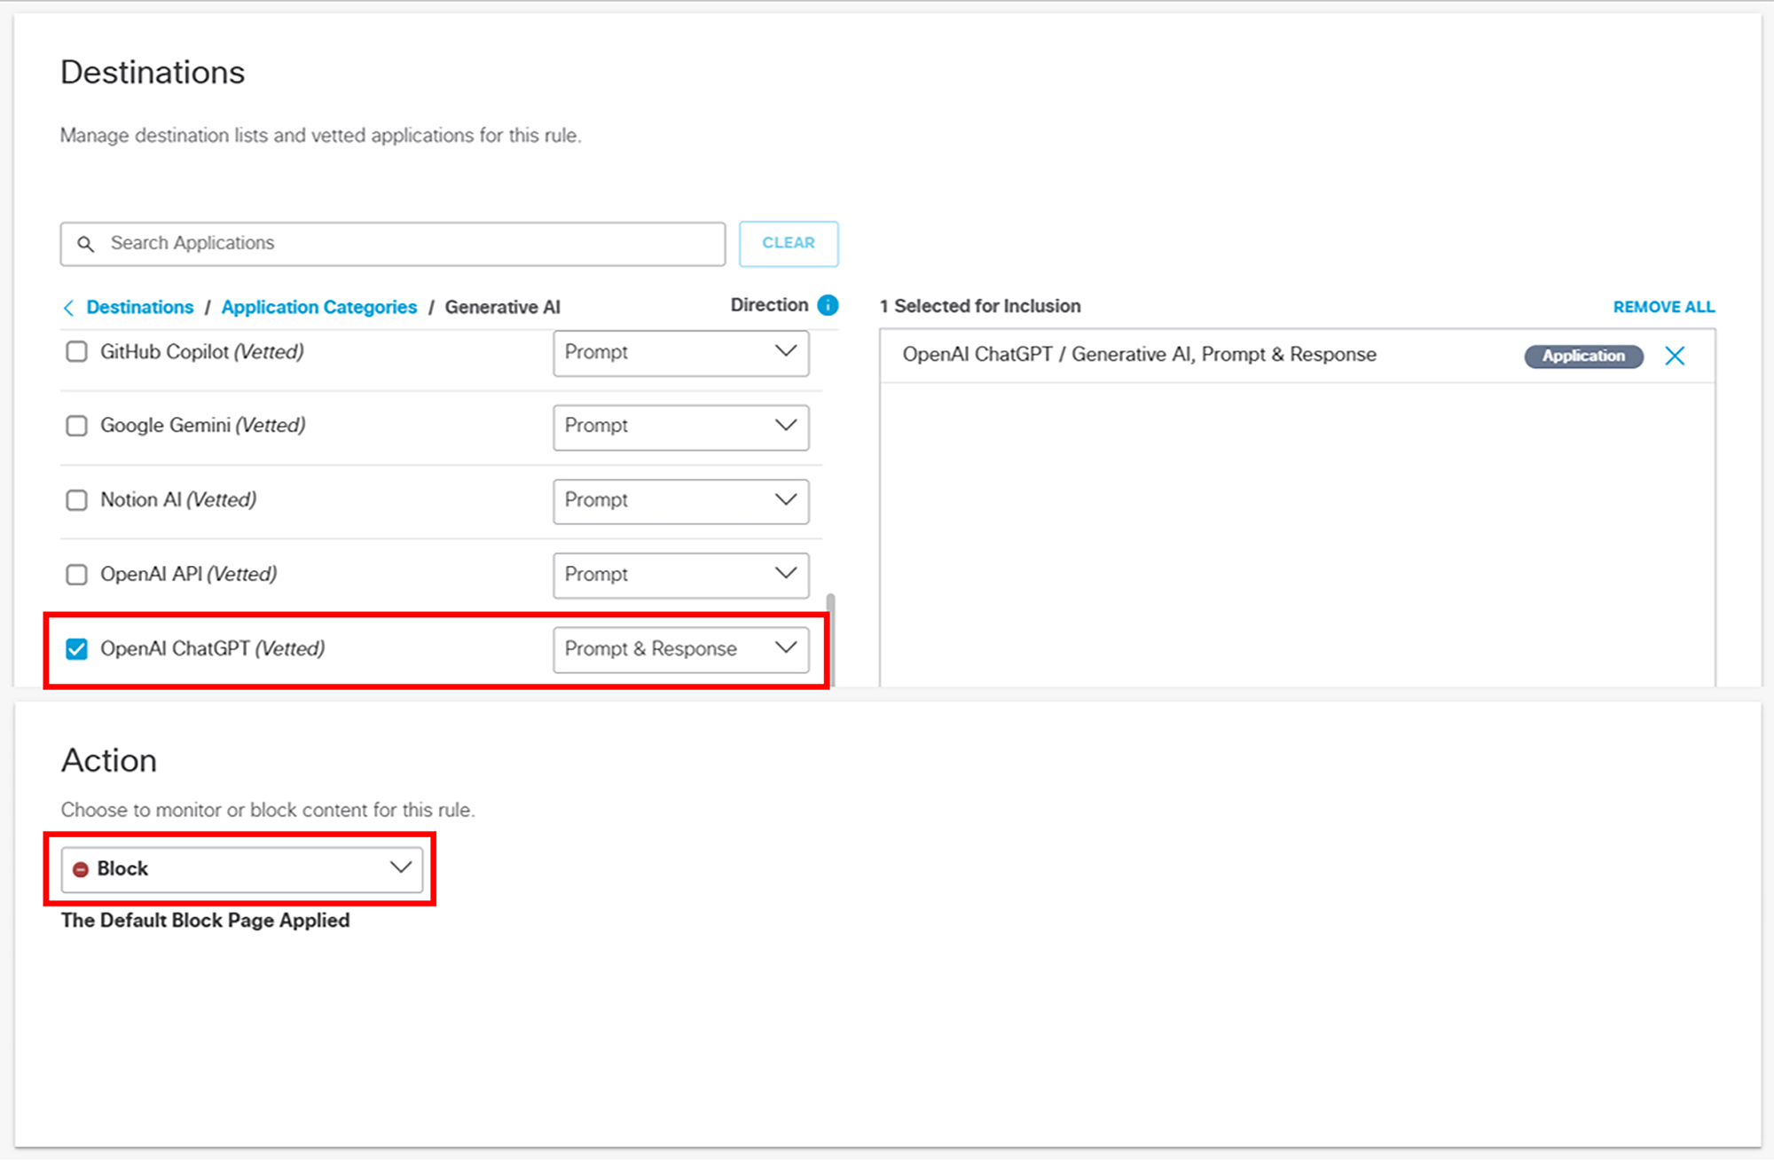This screenshot has width=1774, height=1161.
Task: Go to Destinations breadcrumb link
Action: pyautogui.click(x=140, y=307)
